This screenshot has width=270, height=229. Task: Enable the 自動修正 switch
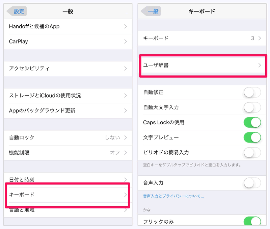tap(252, 92)
